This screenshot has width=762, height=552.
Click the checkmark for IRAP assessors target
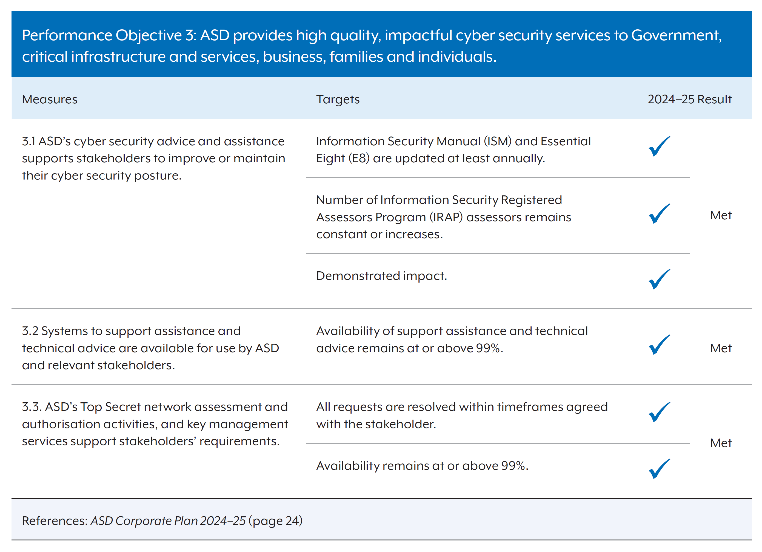pyautogui.click(x=659, y=214)
